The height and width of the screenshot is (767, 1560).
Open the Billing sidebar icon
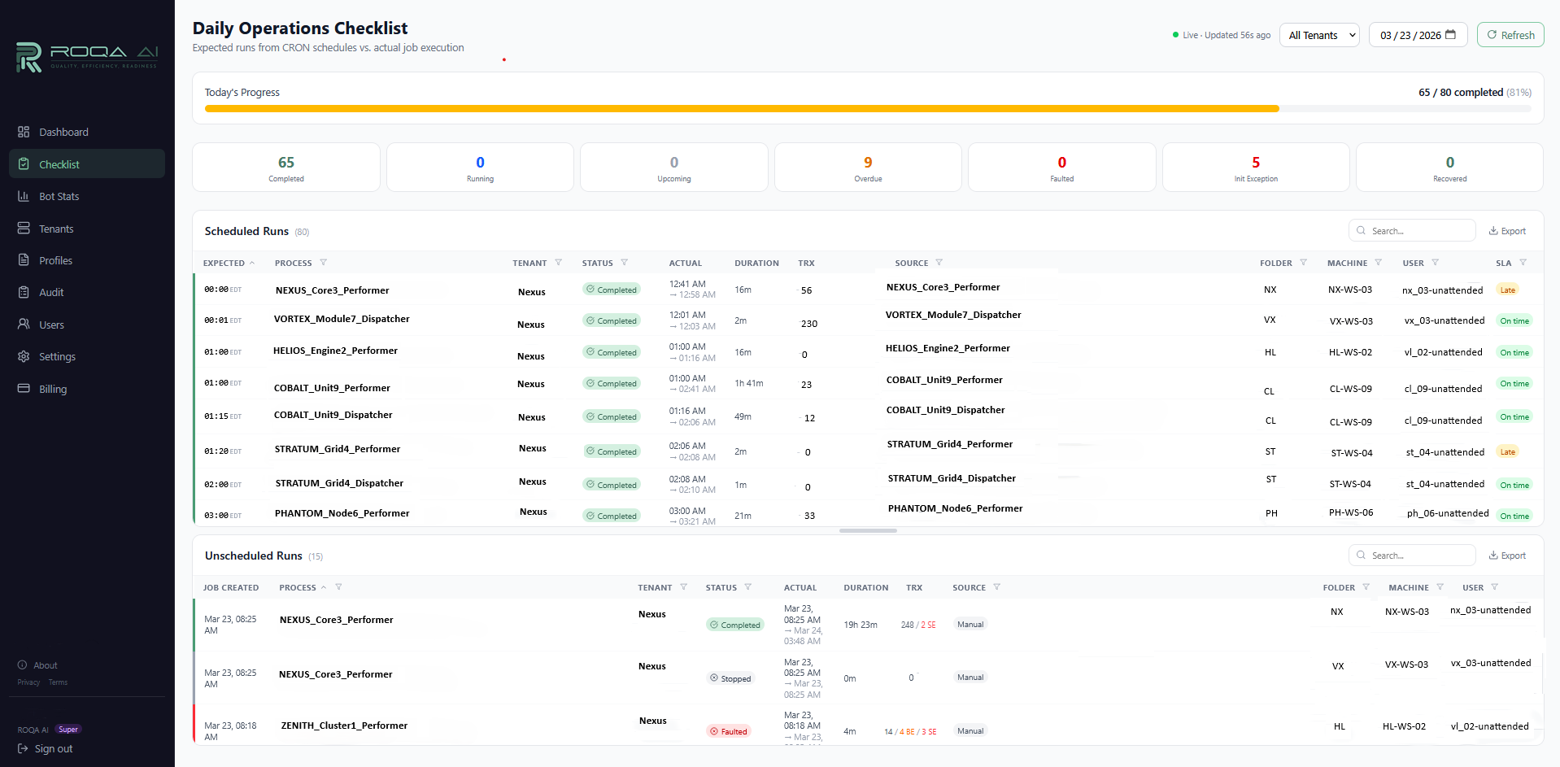point(24,389)
